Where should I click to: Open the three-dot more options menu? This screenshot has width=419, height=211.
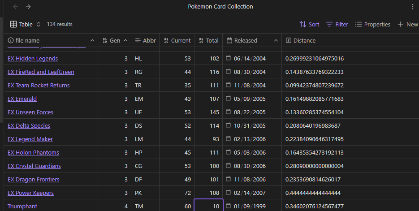413,7
